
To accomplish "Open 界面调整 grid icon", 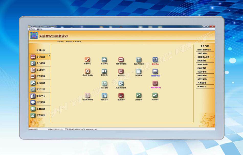I will (x=139, y=71).
